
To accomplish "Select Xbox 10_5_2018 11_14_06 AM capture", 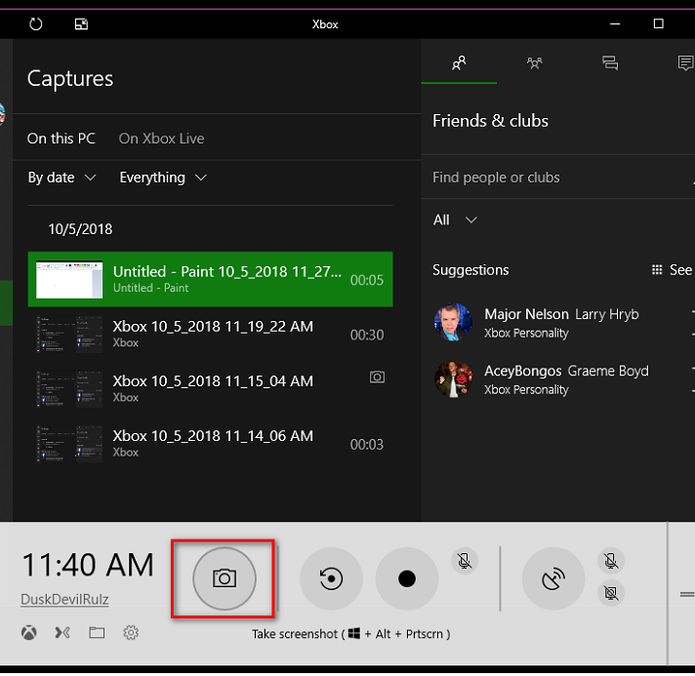I will [x=210, y=444].
